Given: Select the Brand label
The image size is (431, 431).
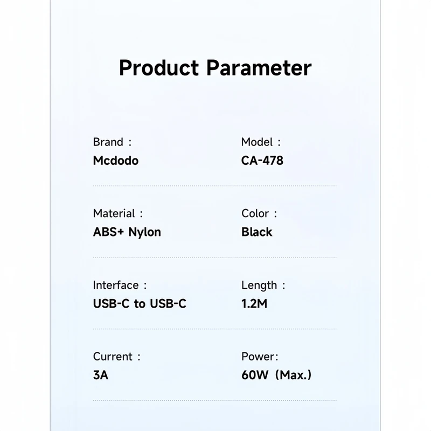Looking at the screenshot, I should (112, 142).
